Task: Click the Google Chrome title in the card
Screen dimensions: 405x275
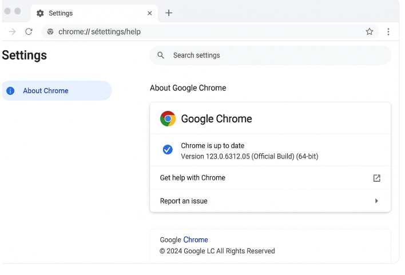Action: tap(216, 119)
